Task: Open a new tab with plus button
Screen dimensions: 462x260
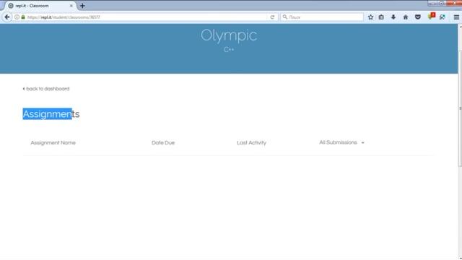Action: [x=82, y=6]
